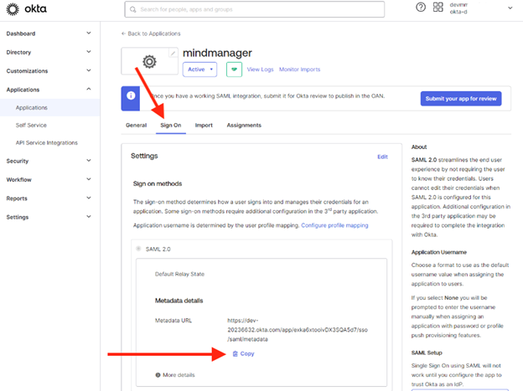Viewport: 523px width, 391px height.
Task: Expand the Customizations menu chevron
Action: point(89,70)
